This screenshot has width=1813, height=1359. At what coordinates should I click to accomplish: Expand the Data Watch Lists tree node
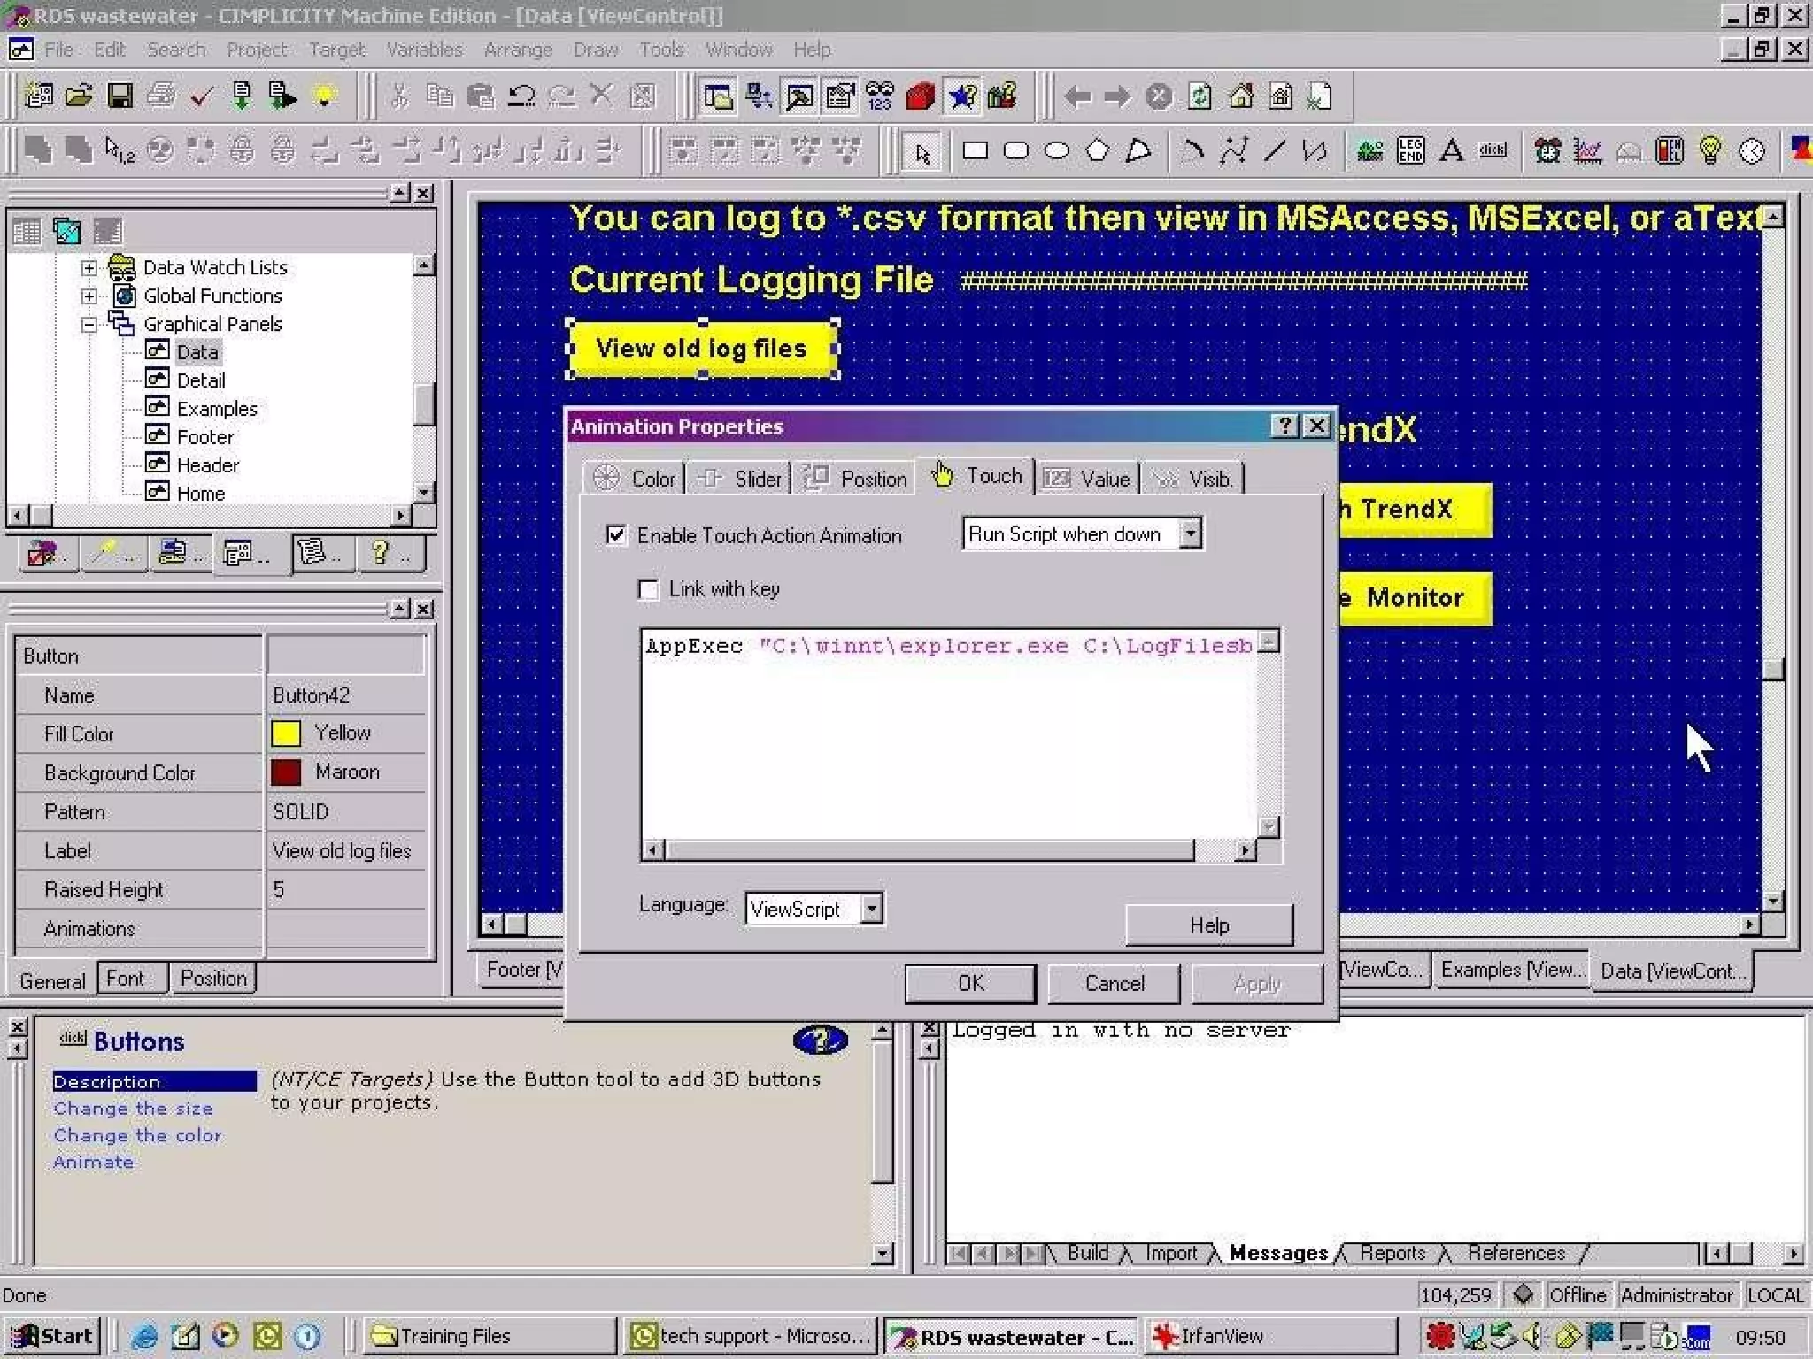(89, 267)
